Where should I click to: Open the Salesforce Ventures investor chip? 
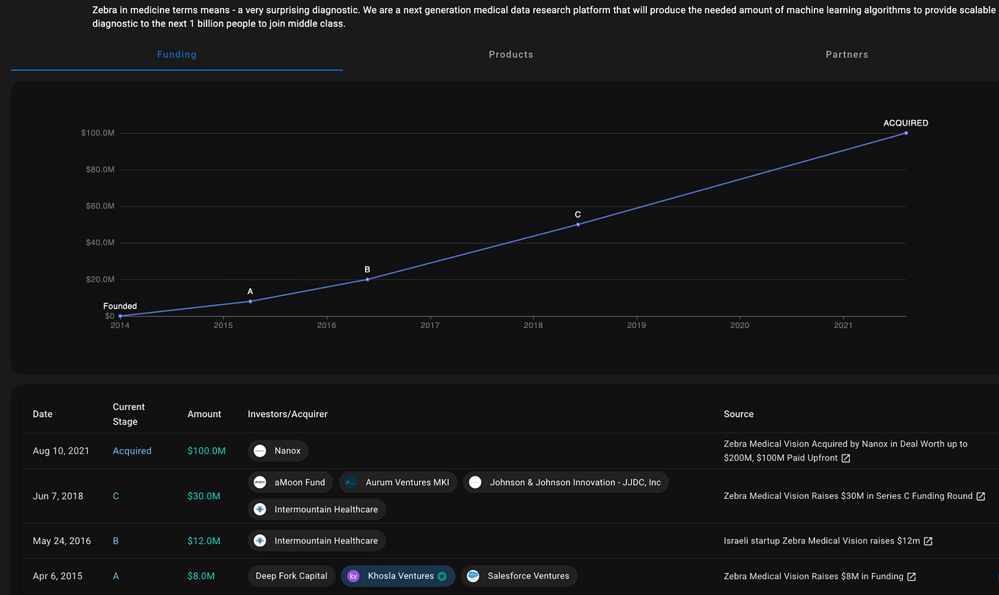point(519,576)
